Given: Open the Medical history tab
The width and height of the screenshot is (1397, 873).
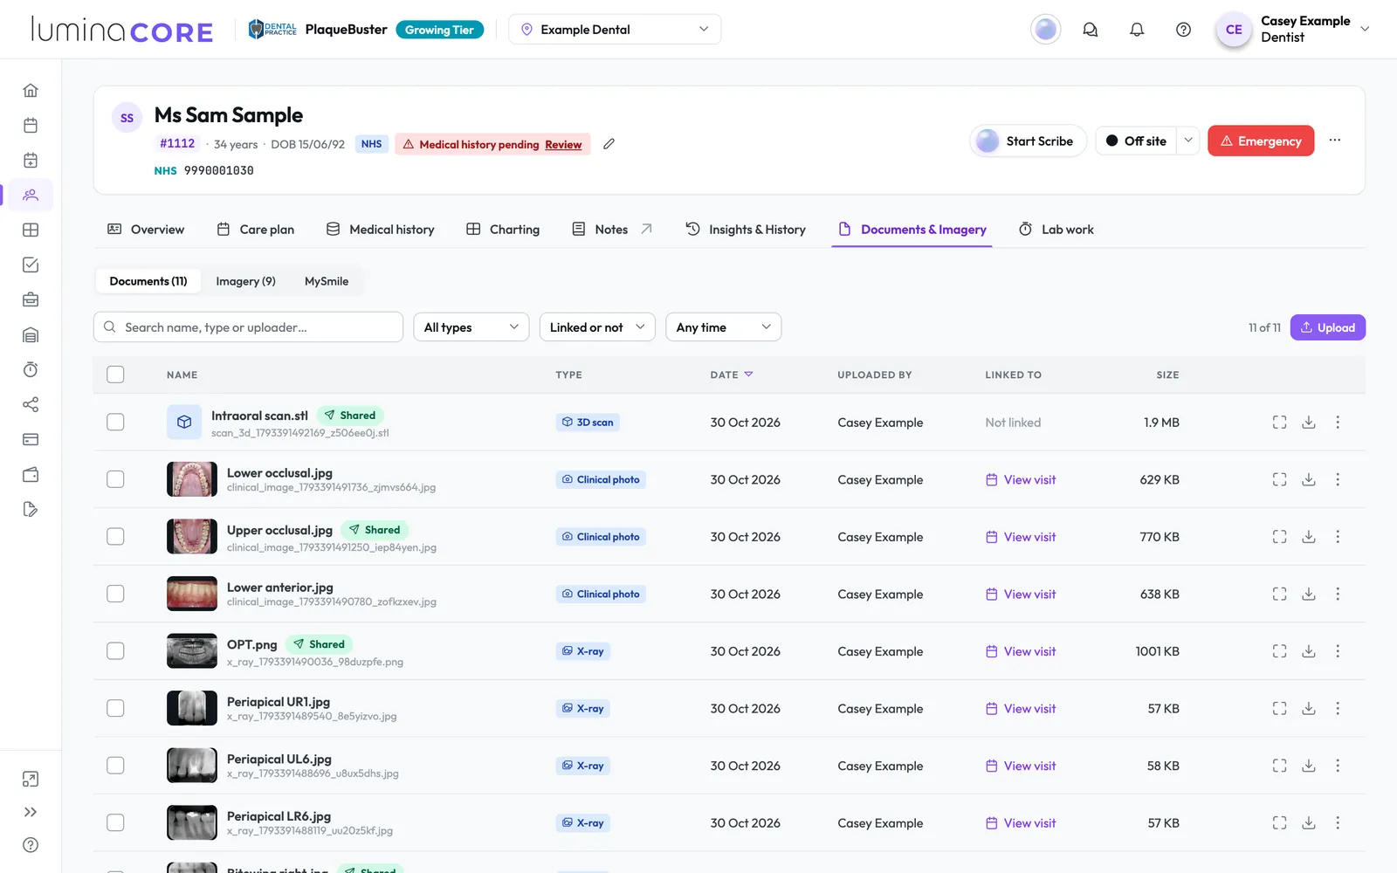Looking at the screenshot, I should click(380, 230).
